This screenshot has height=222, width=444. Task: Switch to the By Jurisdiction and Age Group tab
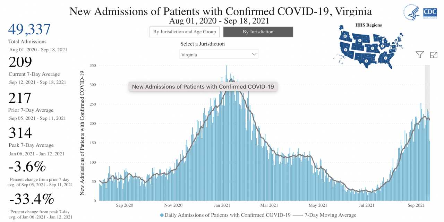tap(185, 32)
